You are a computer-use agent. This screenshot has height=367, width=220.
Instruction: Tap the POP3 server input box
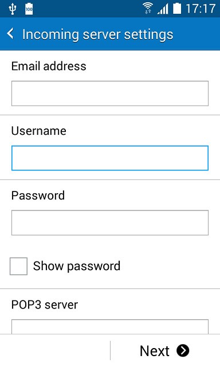click(x=110, y=326)
